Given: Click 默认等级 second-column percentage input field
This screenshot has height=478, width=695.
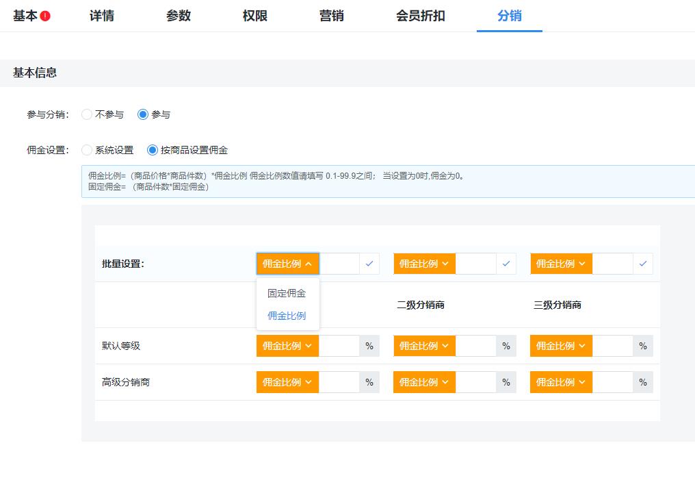Looking at the screenshot, I should 476,346.
